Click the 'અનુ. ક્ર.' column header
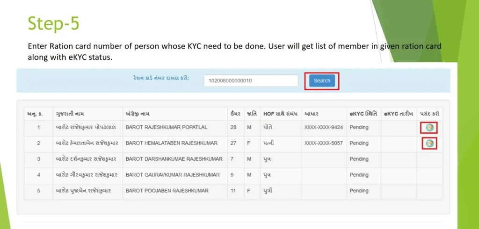479x229 pixels. click(x=35, y=114)
